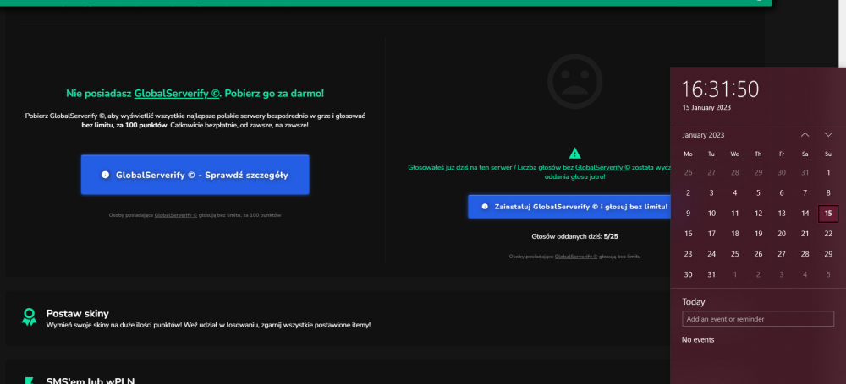Select January 15 in the calendar
Viewport: 846px width, 384px height.
(x=828, y=214)
